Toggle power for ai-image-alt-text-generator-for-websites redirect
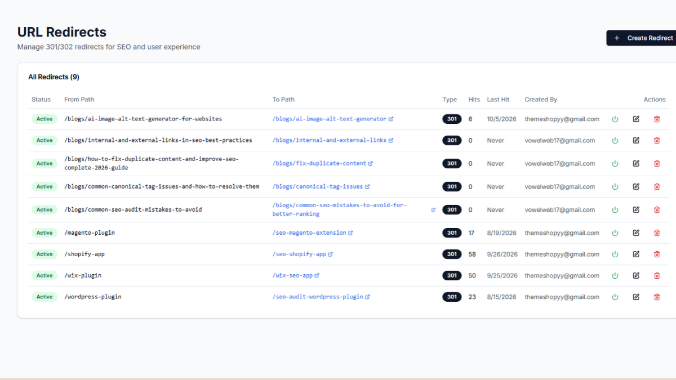This screenshot has width=676, height=380. [x=615, y=119]
